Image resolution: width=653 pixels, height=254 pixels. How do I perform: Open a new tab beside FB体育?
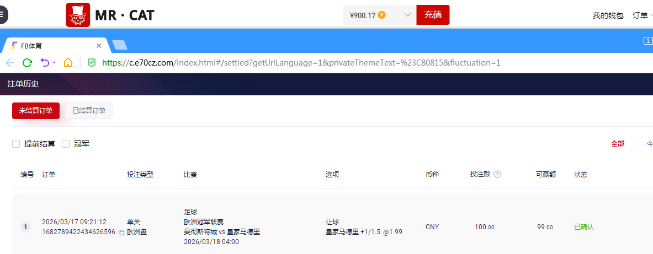pyautogui.click(x=120, y=45)
